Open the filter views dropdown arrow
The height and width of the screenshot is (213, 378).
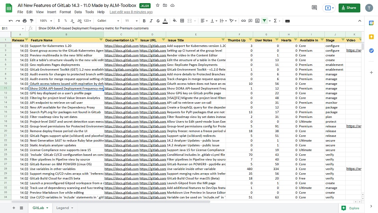pos(270,21)
